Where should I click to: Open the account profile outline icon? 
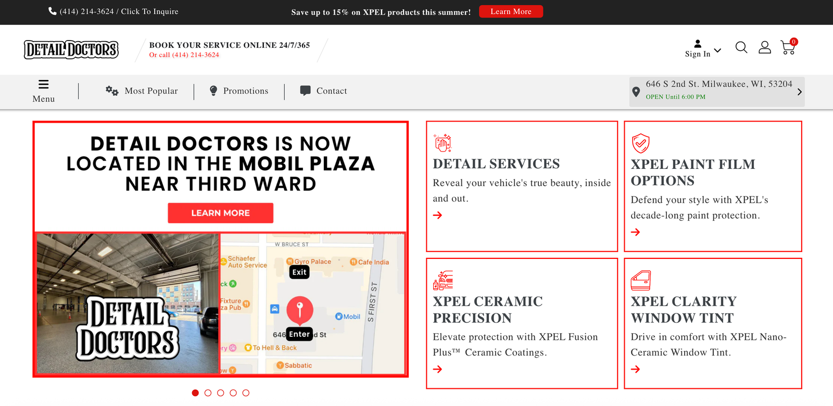click(765, 47)
